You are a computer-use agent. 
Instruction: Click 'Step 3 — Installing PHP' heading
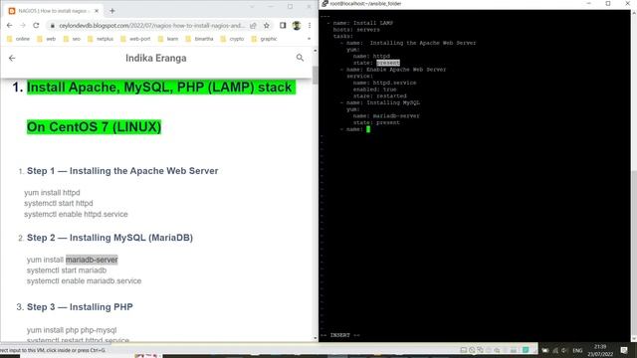click(80, 307)
